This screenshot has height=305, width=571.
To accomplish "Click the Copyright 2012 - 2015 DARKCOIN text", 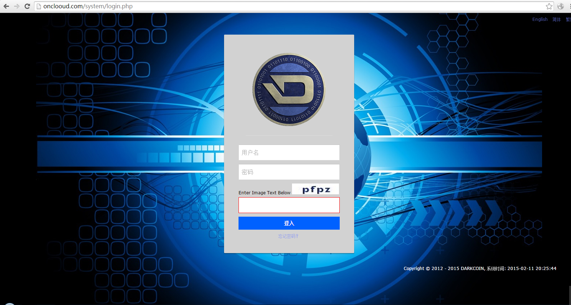I will (x=444, y=269).
